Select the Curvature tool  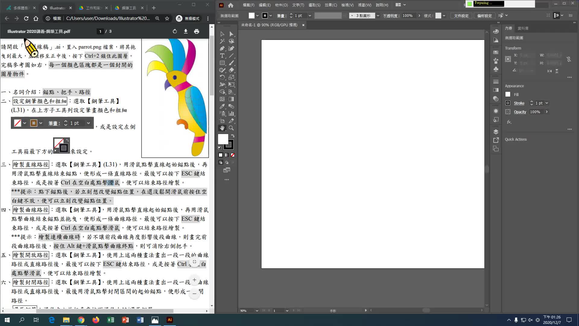231,49
